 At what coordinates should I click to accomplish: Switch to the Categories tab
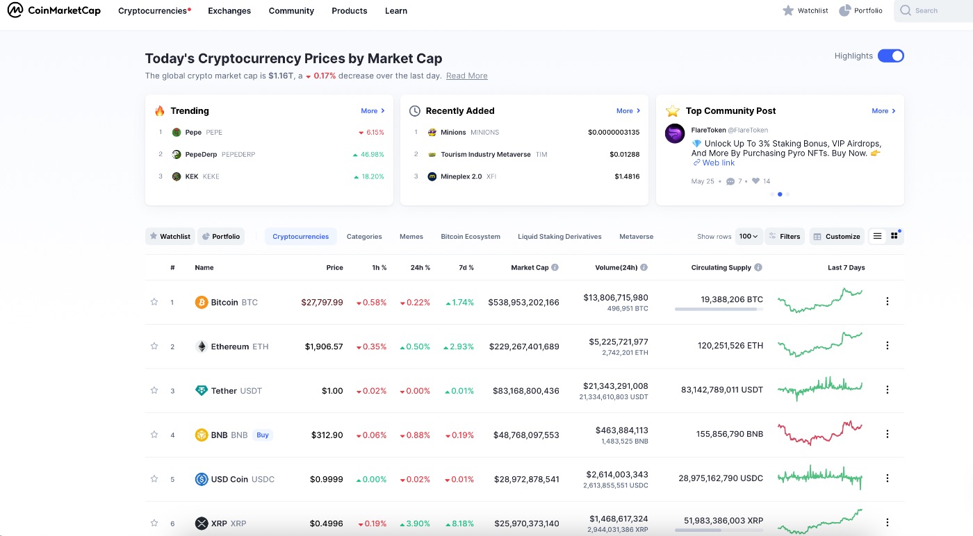pyautogui.click(x=364, y=237)
